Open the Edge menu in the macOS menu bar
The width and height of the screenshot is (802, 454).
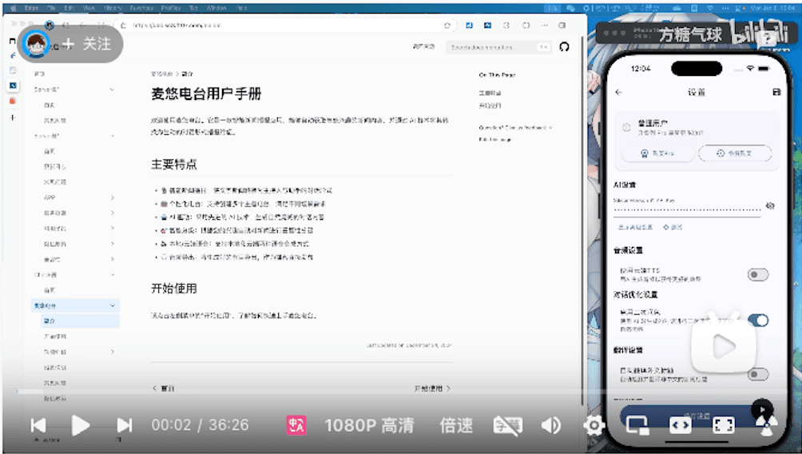(32, 8)
